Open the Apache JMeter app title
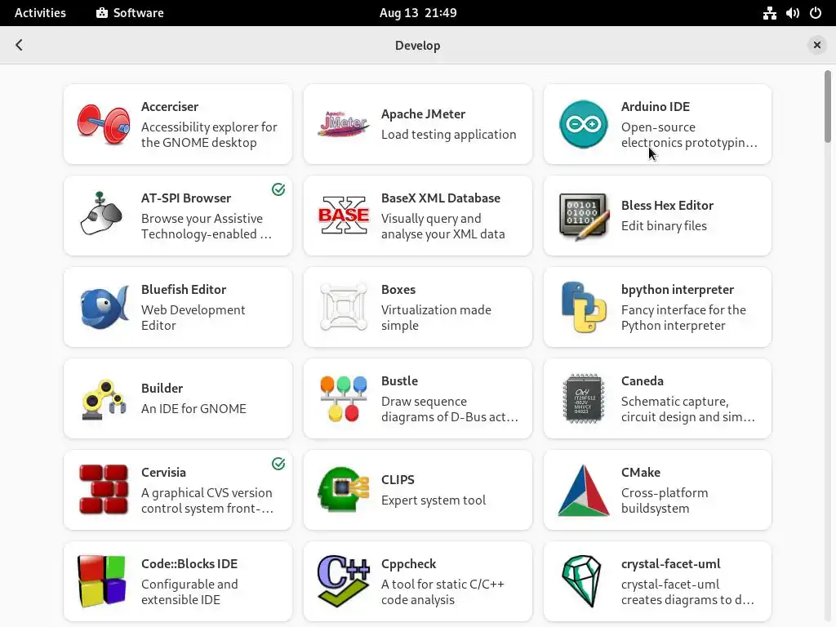 click(424, 114)
